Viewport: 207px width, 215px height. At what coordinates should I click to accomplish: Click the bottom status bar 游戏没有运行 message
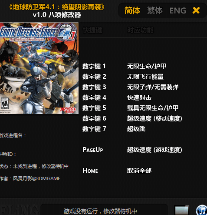[x=100, y=211]
